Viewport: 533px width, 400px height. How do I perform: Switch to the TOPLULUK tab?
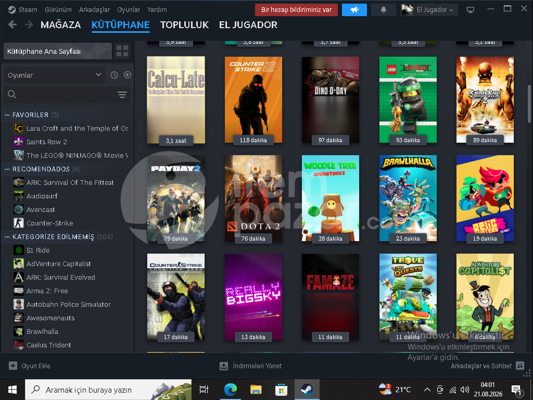click(x=185, y=25)
